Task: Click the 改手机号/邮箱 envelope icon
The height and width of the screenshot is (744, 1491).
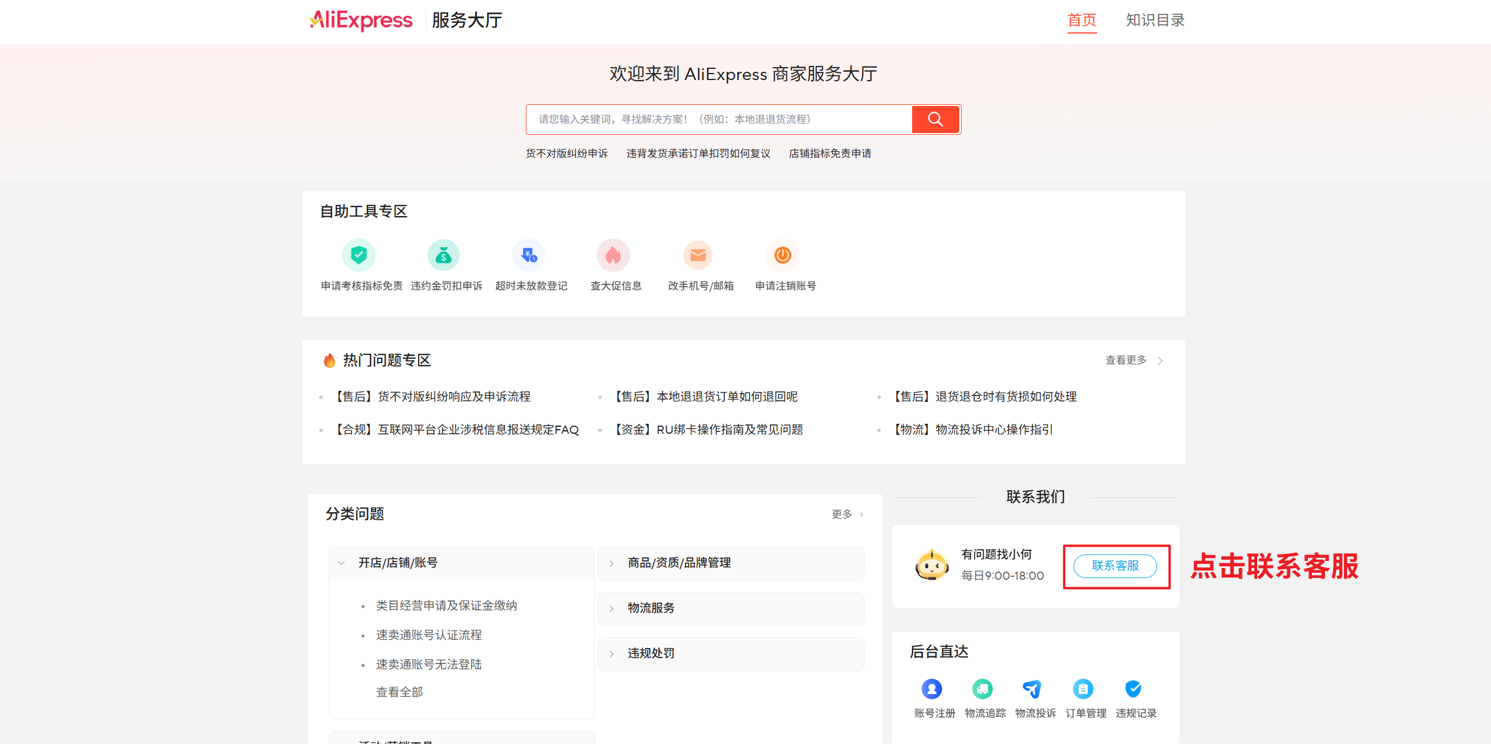Action: click(x=698, y=255)
